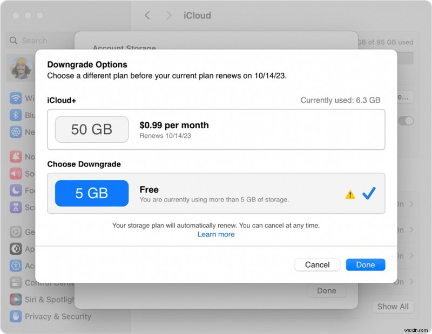
Task: Click the Screen Time hourglass icon
Action: 16,207
